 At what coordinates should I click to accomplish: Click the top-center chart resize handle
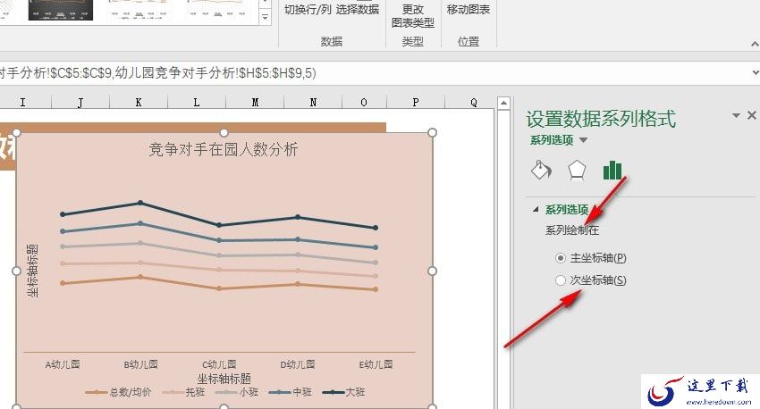(x=224, y=133)
